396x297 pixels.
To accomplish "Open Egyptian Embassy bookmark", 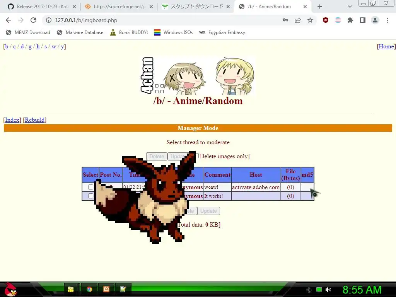I will pos(222,32).
